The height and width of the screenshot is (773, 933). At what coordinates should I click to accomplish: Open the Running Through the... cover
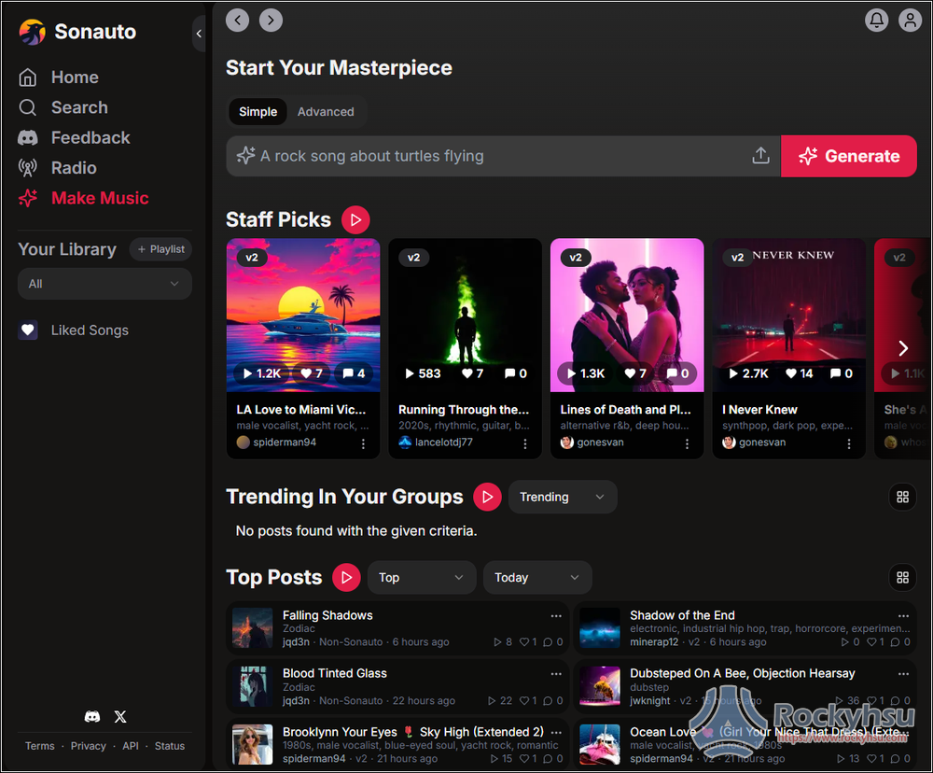(466, 316)
